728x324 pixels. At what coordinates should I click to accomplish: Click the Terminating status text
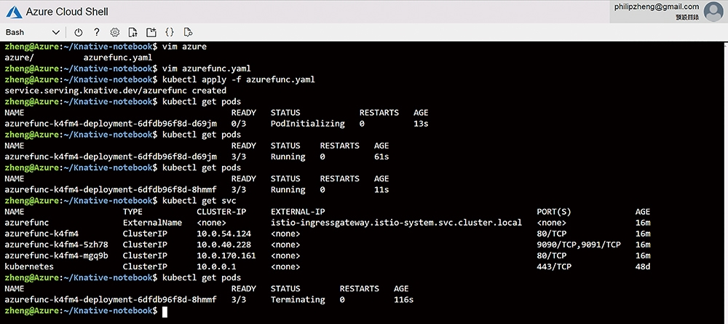pyautogui.click(x=298, y=300)
